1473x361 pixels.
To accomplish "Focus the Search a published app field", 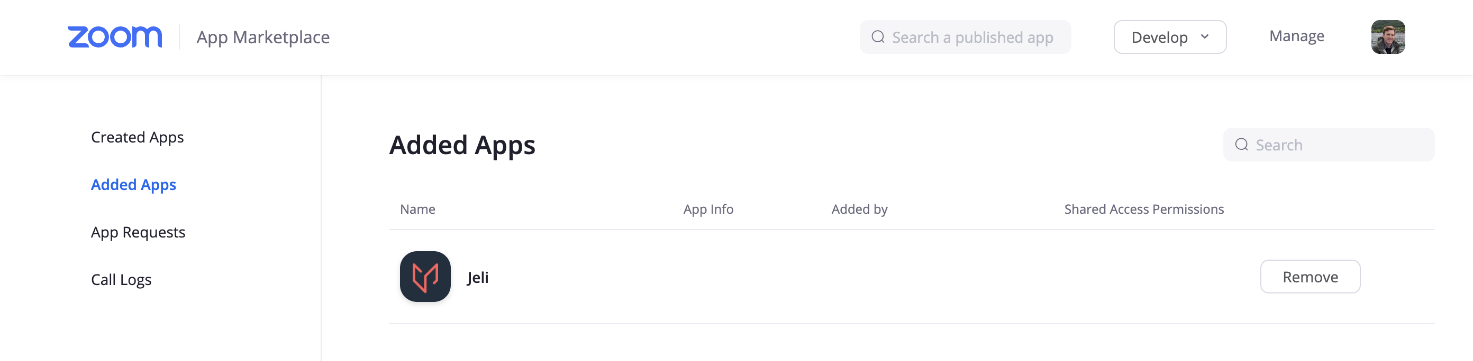I will [965, 37].
